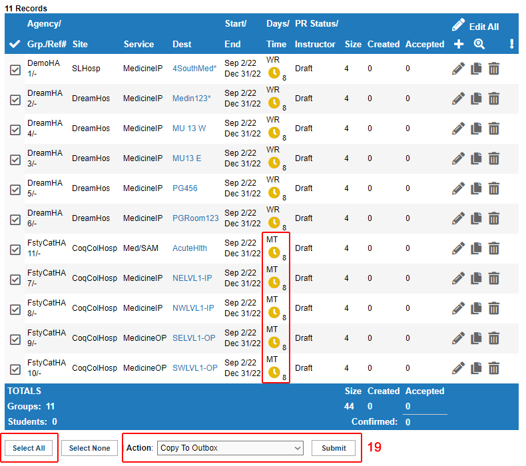Edit the DemoHA 1/- row with pencil
The image size is (526, 466).
tap(458, 69)
